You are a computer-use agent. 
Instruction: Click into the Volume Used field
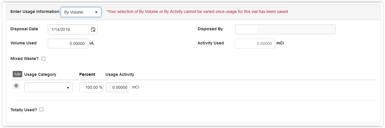(68, 44)
